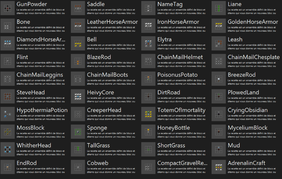282x179 pixels.
Task: Click the WhitherHead recipe icon
Action: point(7,149)
